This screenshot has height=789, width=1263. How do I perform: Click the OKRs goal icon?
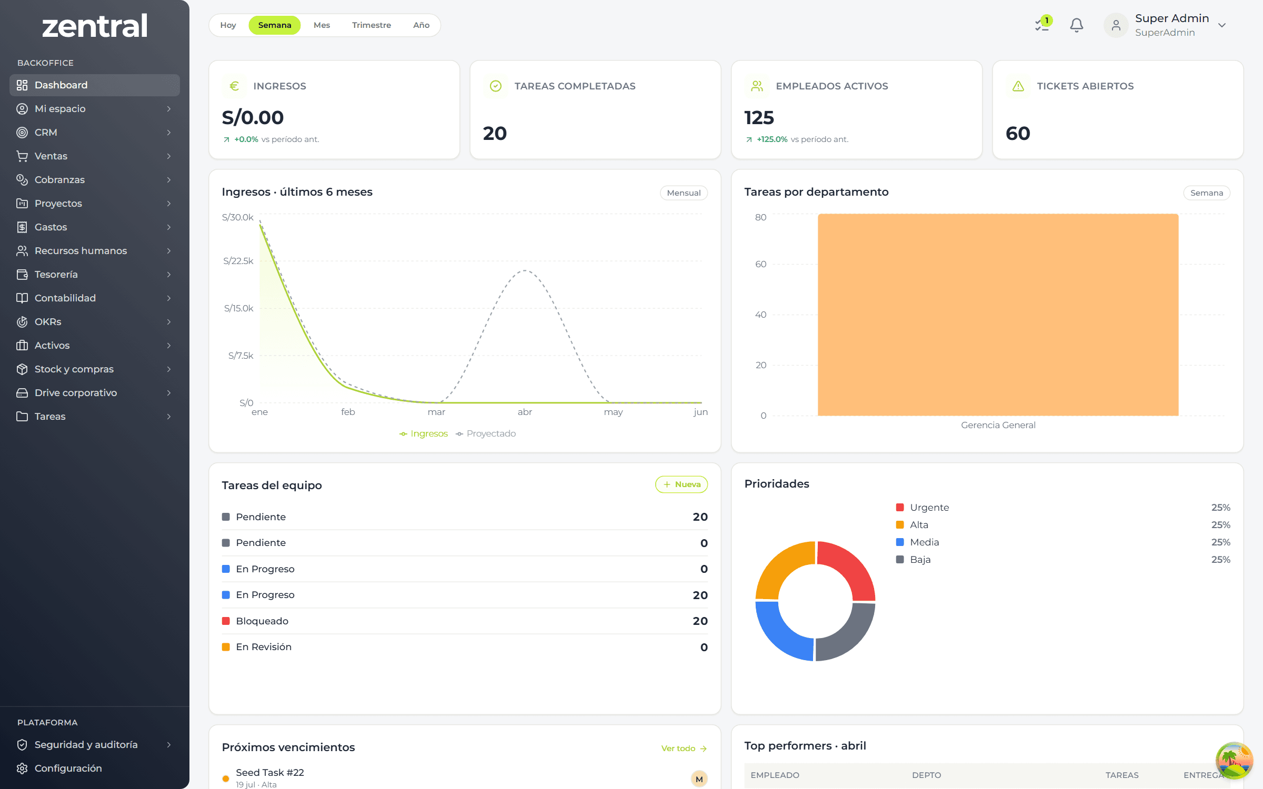pos(22,322)
